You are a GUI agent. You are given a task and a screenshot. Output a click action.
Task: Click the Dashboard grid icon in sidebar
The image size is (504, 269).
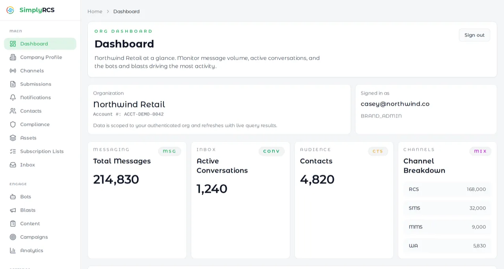pyautogui.click(x=13, y=44)
